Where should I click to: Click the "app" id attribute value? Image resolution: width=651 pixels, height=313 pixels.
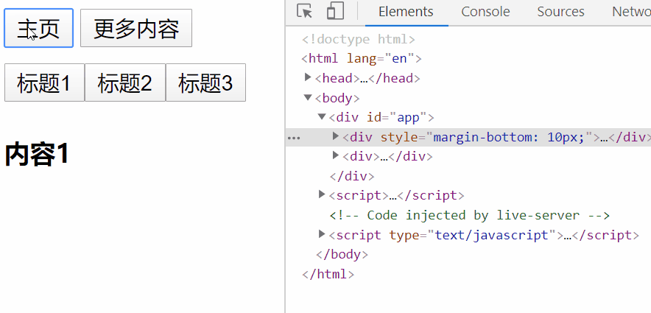(x=408, y=118)
